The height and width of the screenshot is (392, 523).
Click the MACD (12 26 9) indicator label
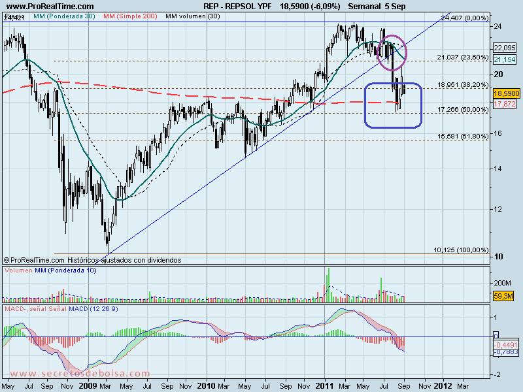coord(93,309)
